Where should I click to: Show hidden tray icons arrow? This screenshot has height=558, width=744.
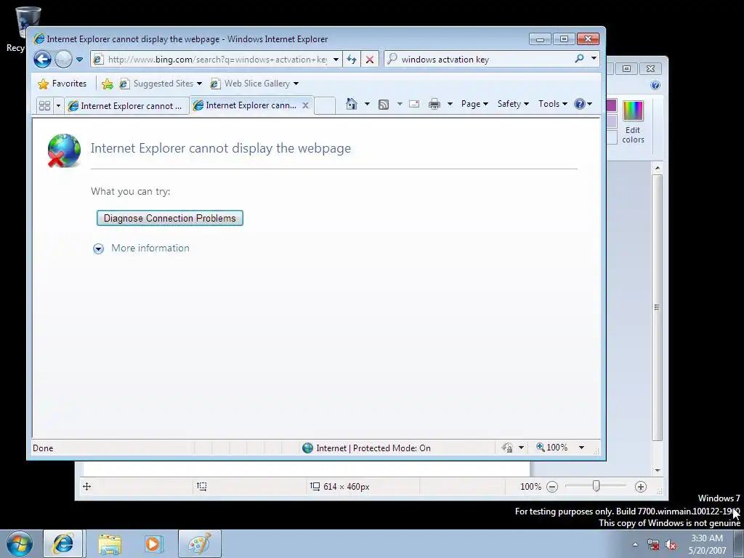[635, 544]
